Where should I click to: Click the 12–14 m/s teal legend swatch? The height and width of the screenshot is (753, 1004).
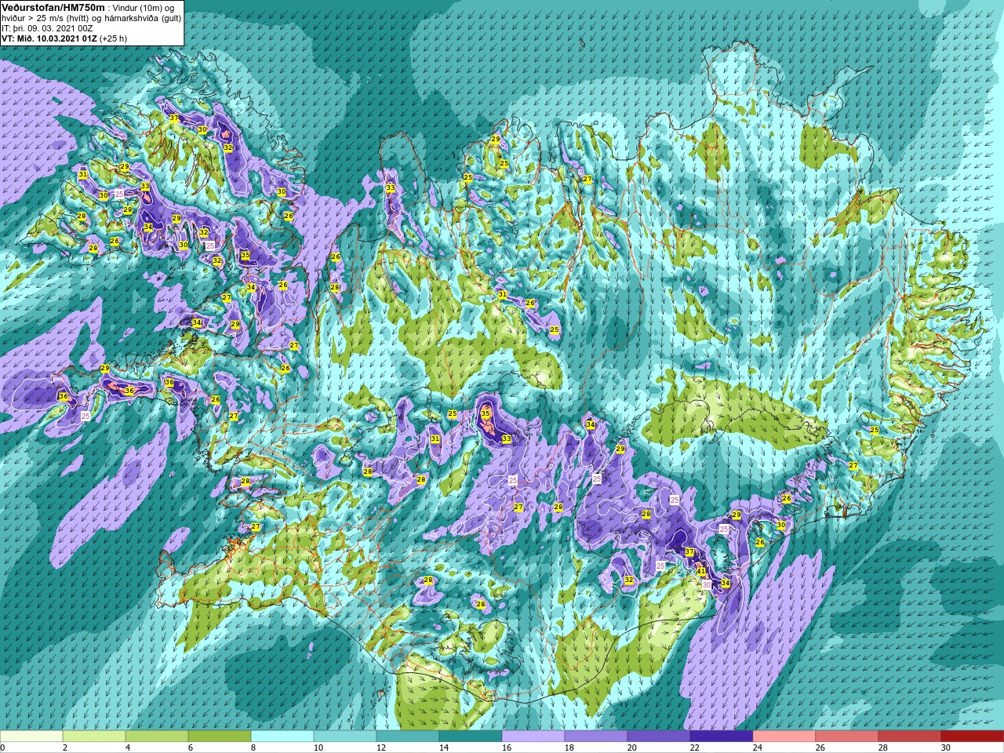(408, 737)
